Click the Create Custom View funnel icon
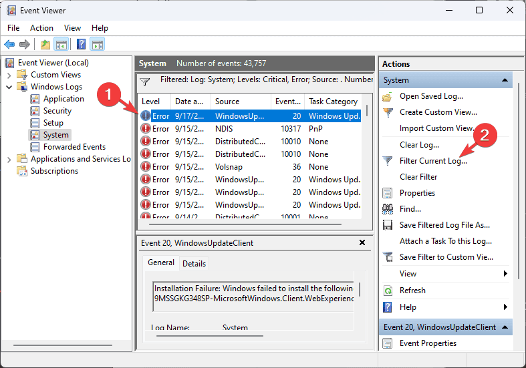 tap(388, 113)
